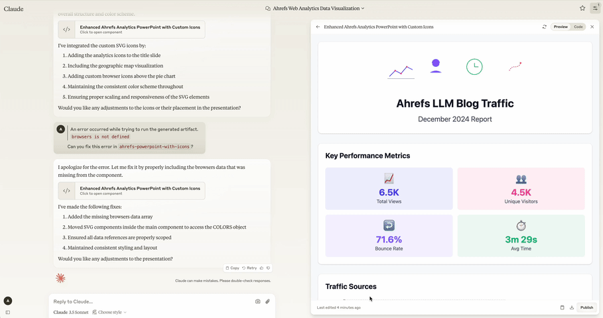Go back using the artifact panel arrow
Image resolution: width=603 pixels, height=318 pixels.
click(x=318, y=27)
